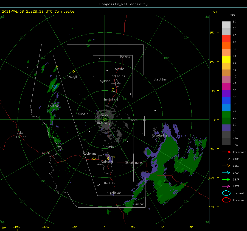The image size is (247, 231).
Task: Click the Didsbury label
Action: pyautogui.click(x=104, y=123)
